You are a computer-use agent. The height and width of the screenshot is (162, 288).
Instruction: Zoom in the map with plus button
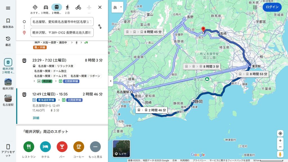[280, 141]
